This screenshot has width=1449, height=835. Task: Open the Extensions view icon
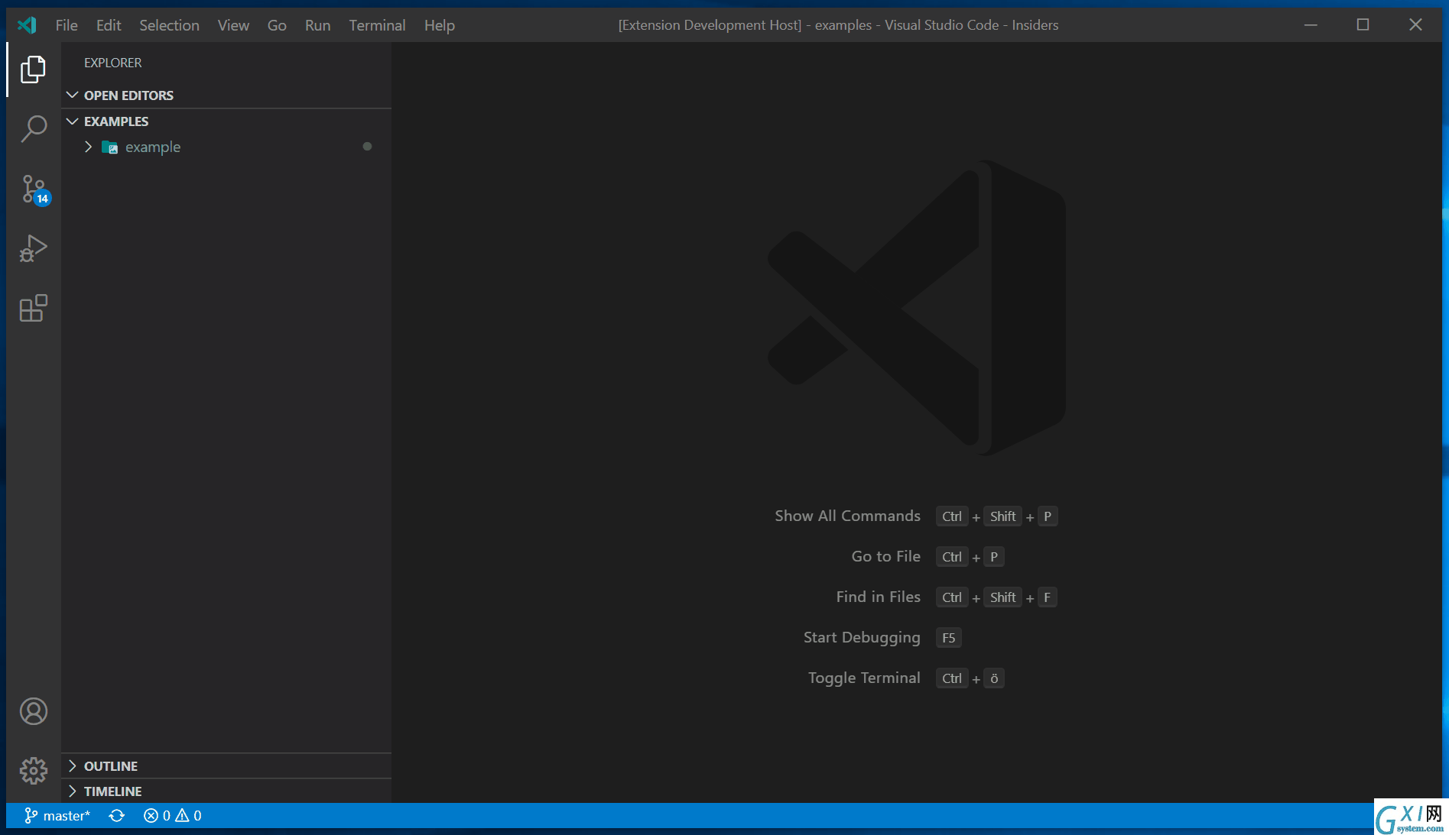coord(33,309)
